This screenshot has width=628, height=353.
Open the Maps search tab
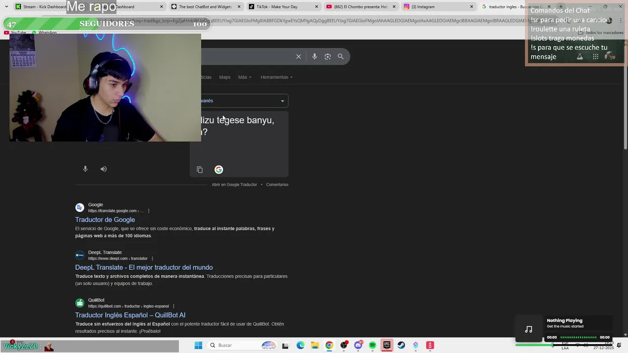[225, 77]
